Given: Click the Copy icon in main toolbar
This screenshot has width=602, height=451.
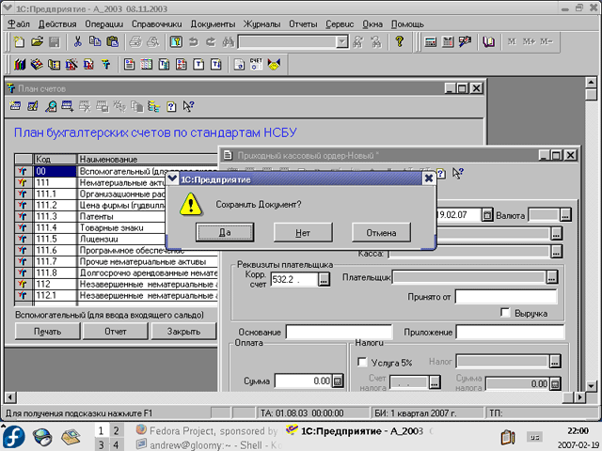Looking at the screenshot, I should point(95,41).
